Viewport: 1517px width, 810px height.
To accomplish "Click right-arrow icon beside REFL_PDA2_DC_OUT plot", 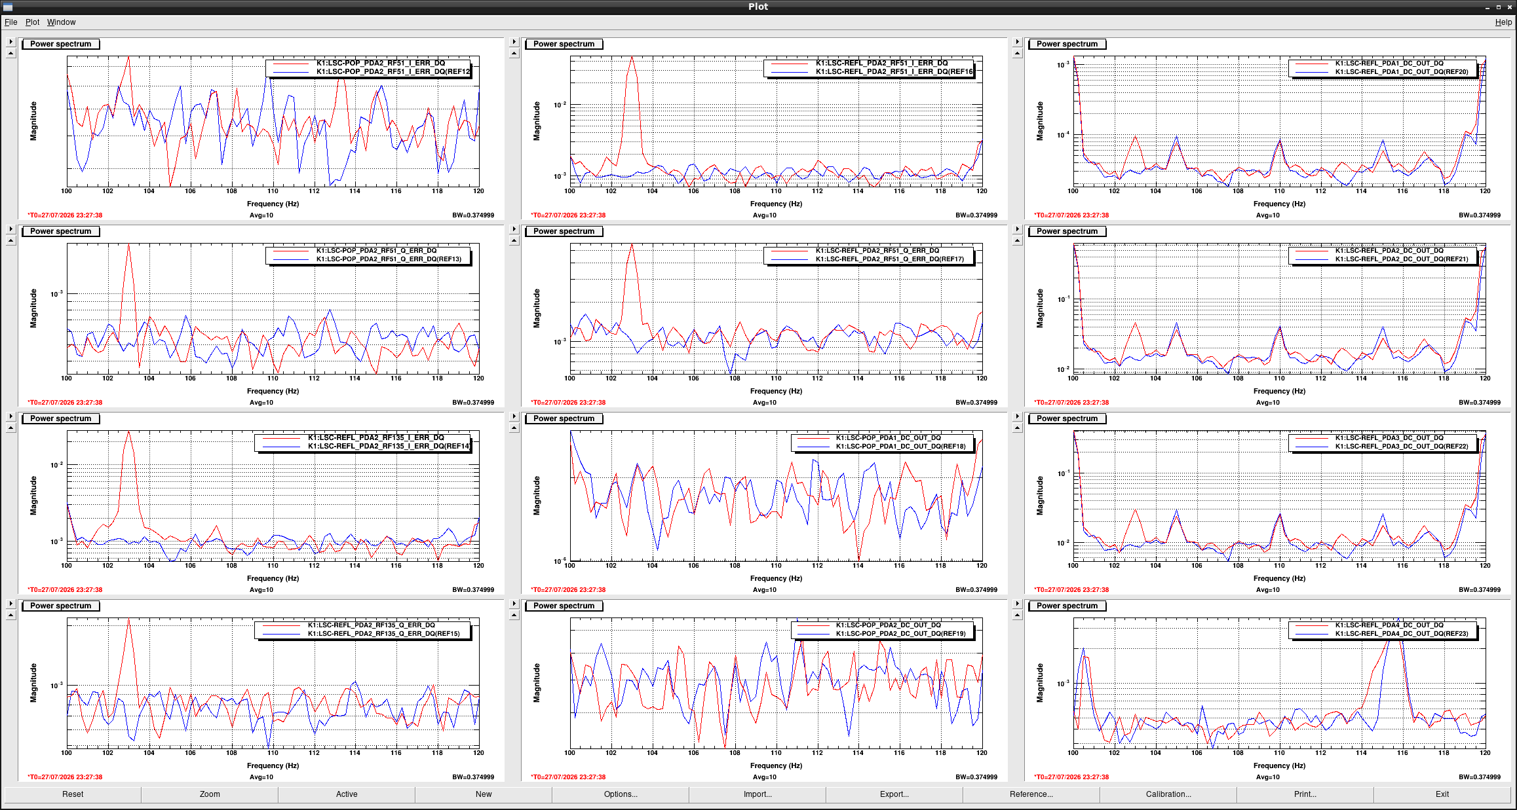I will click(1017, 229).
